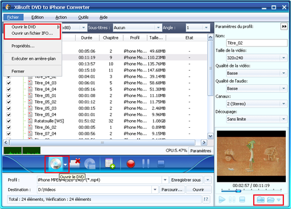This screenshot has width=291, height=209.
Task: Click the Durée column header
Action: tap(87, 38)
